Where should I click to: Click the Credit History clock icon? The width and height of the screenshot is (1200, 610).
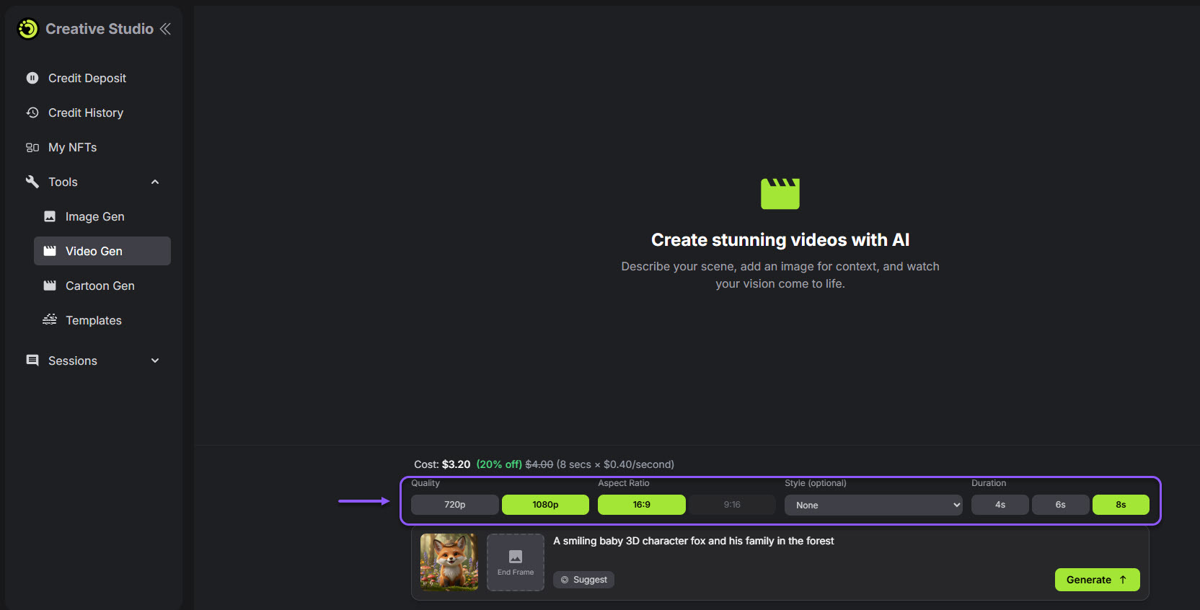click(32, 112)
